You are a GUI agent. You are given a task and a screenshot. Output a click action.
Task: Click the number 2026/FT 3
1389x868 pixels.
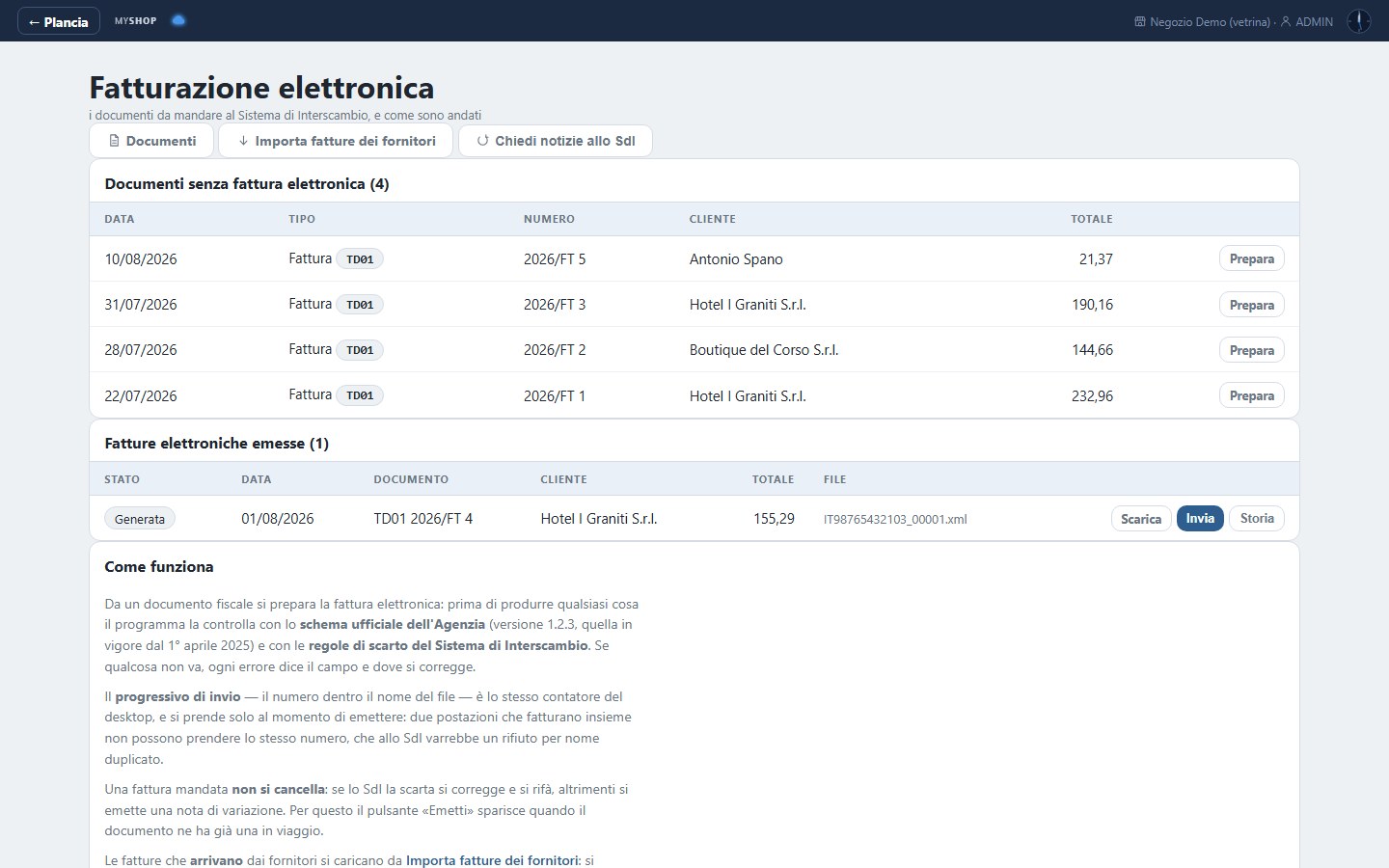(x=555, y=305)
